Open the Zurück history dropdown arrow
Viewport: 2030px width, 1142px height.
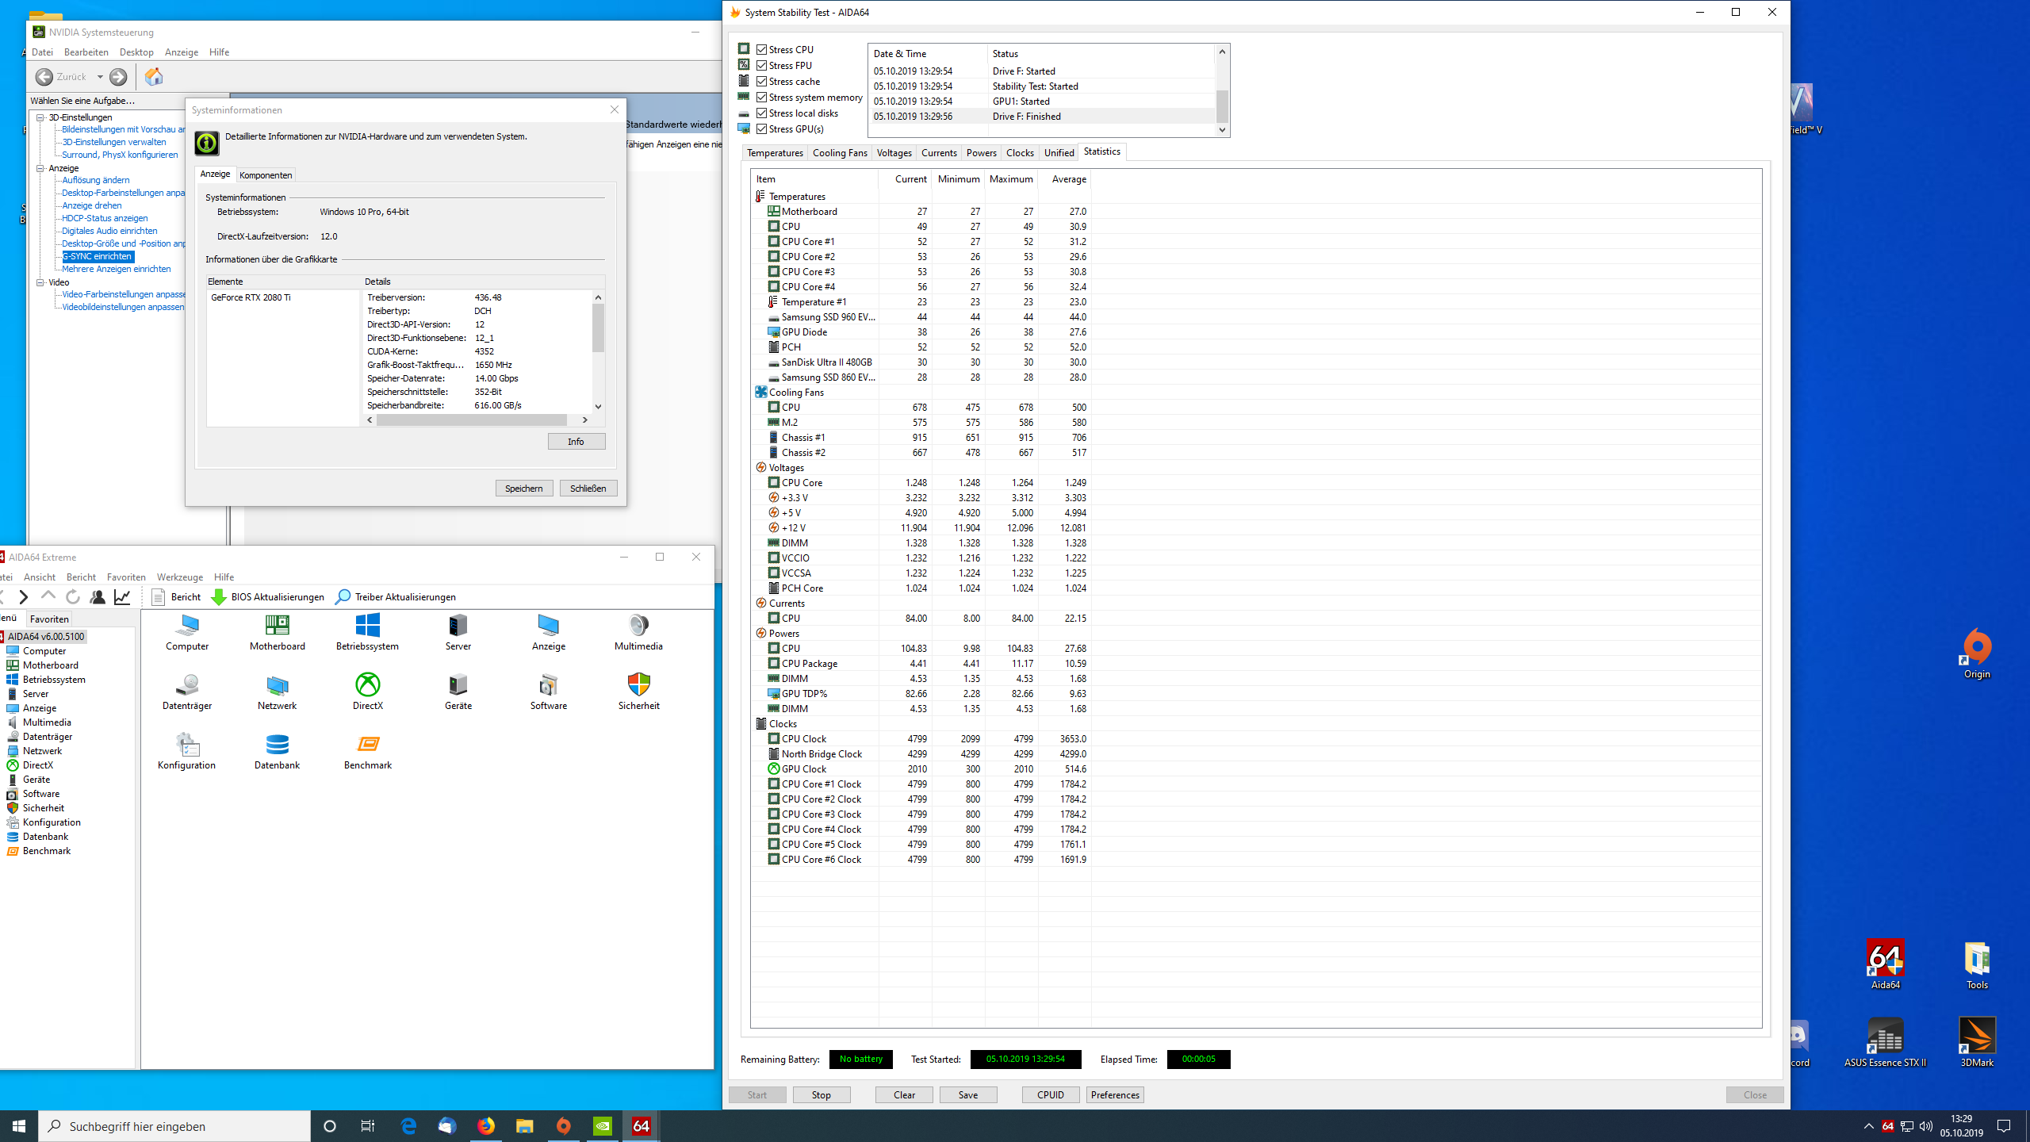tap(100, 77)
